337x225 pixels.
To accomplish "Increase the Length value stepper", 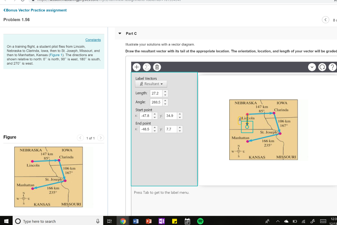I will point(165,92).
